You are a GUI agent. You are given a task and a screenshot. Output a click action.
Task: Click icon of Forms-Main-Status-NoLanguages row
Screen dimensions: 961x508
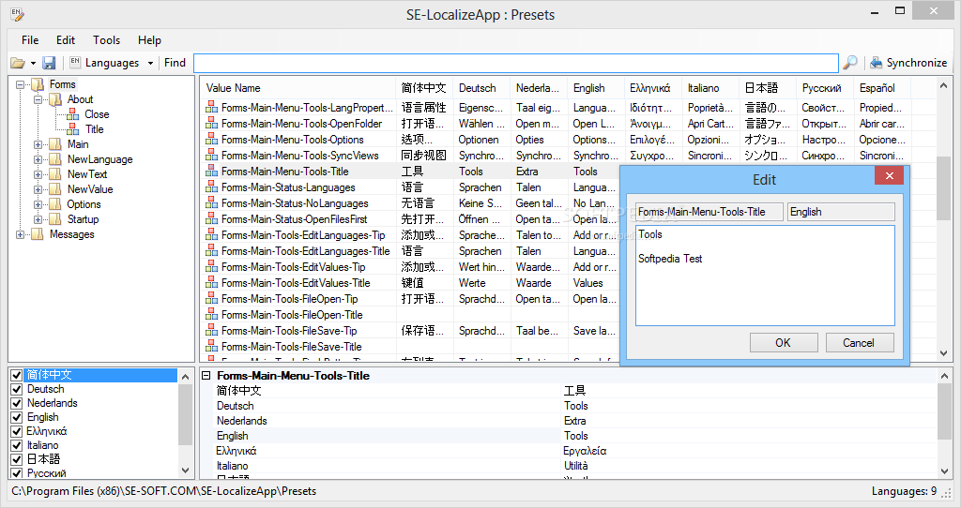click(211, 202)
